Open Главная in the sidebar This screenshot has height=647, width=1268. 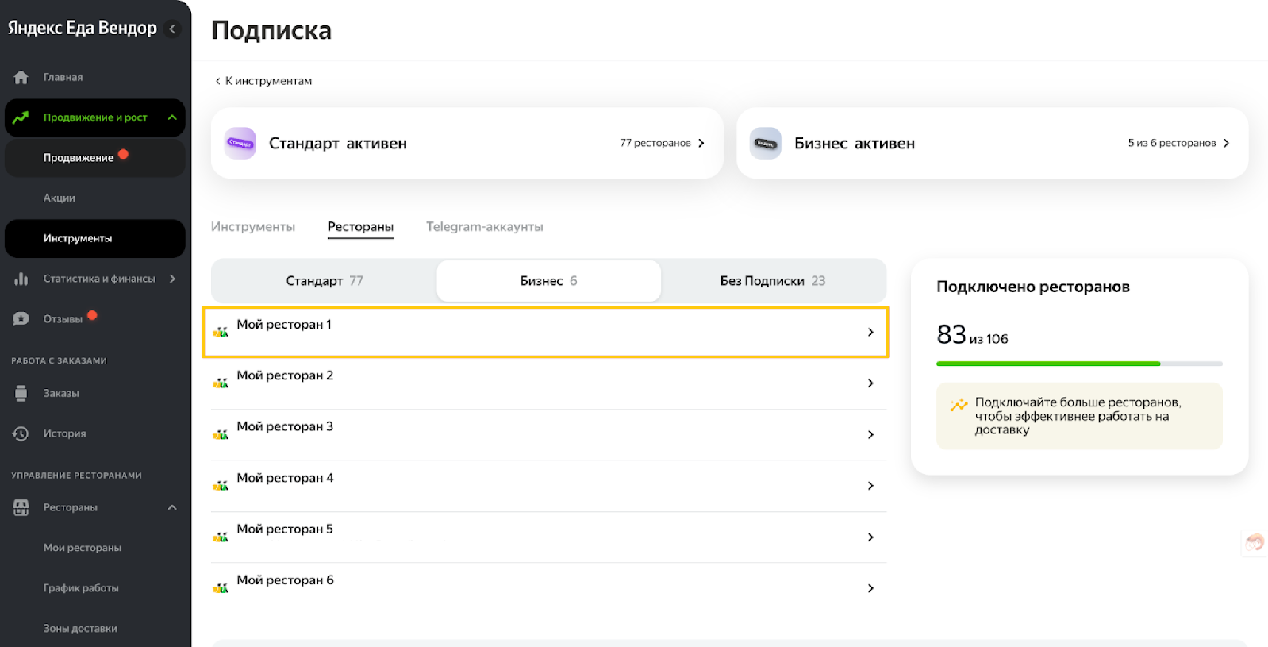[63, 77]
